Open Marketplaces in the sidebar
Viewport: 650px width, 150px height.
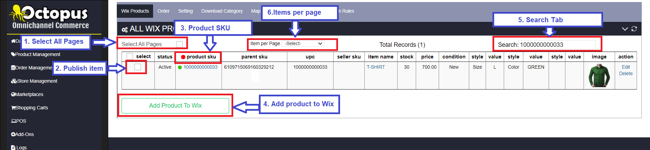tap(27, 94)
